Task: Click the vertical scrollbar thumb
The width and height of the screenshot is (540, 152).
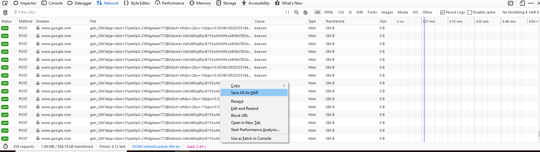Action: click(x=538, y=134)
